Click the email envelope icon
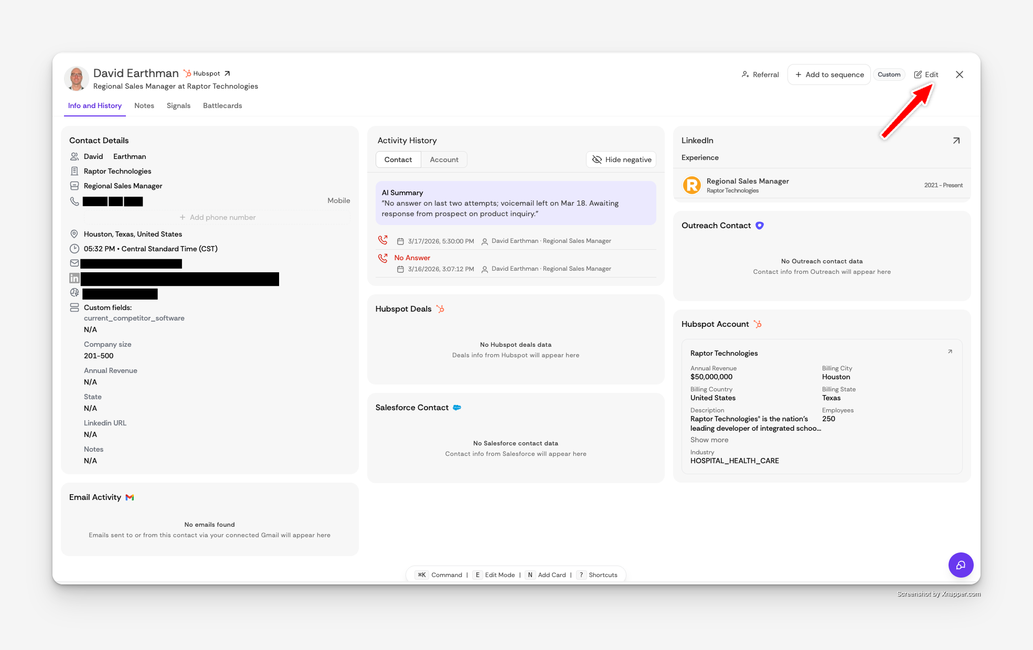This screenshot has height=650, width=1033. click(x=74, y=263)
